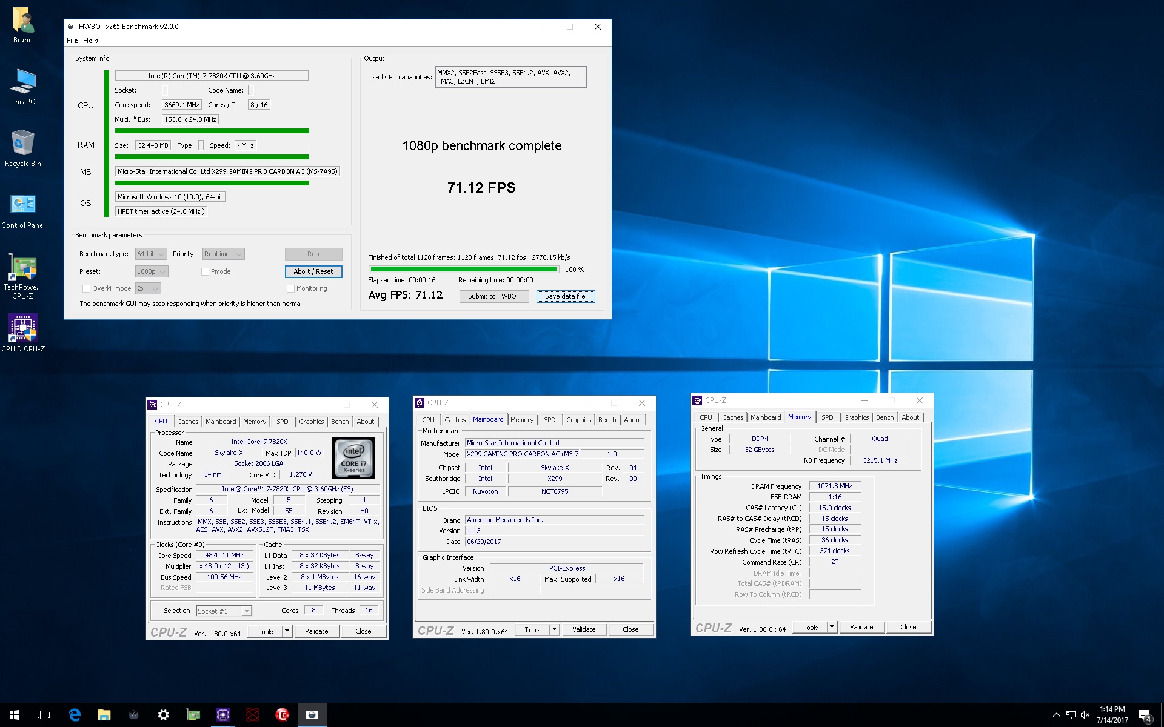Switch to CPU-Z taskbar icon
Image resolution: width=1164 pixels, height=727 pixels.
click(223, 715)
